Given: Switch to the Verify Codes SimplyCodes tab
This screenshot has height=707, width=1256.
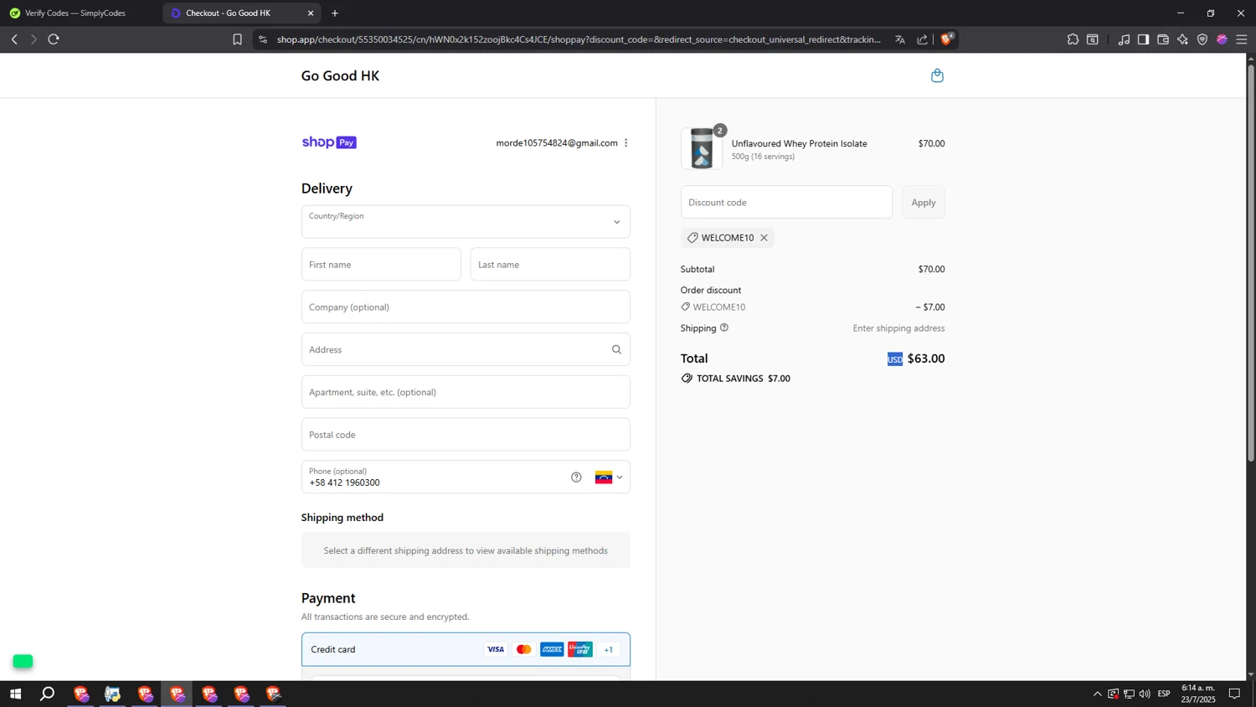Looking at the screenshot, I should [x=75, y=13].
